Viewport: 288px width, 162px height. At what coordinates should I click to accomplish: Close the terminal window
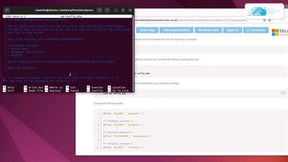point(130,10)
